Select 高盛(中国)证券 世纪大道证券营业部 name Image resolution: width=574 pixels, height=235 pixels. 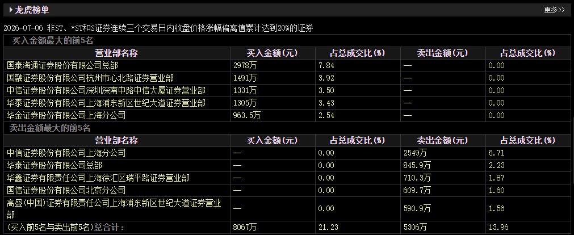tap(114, 208)
